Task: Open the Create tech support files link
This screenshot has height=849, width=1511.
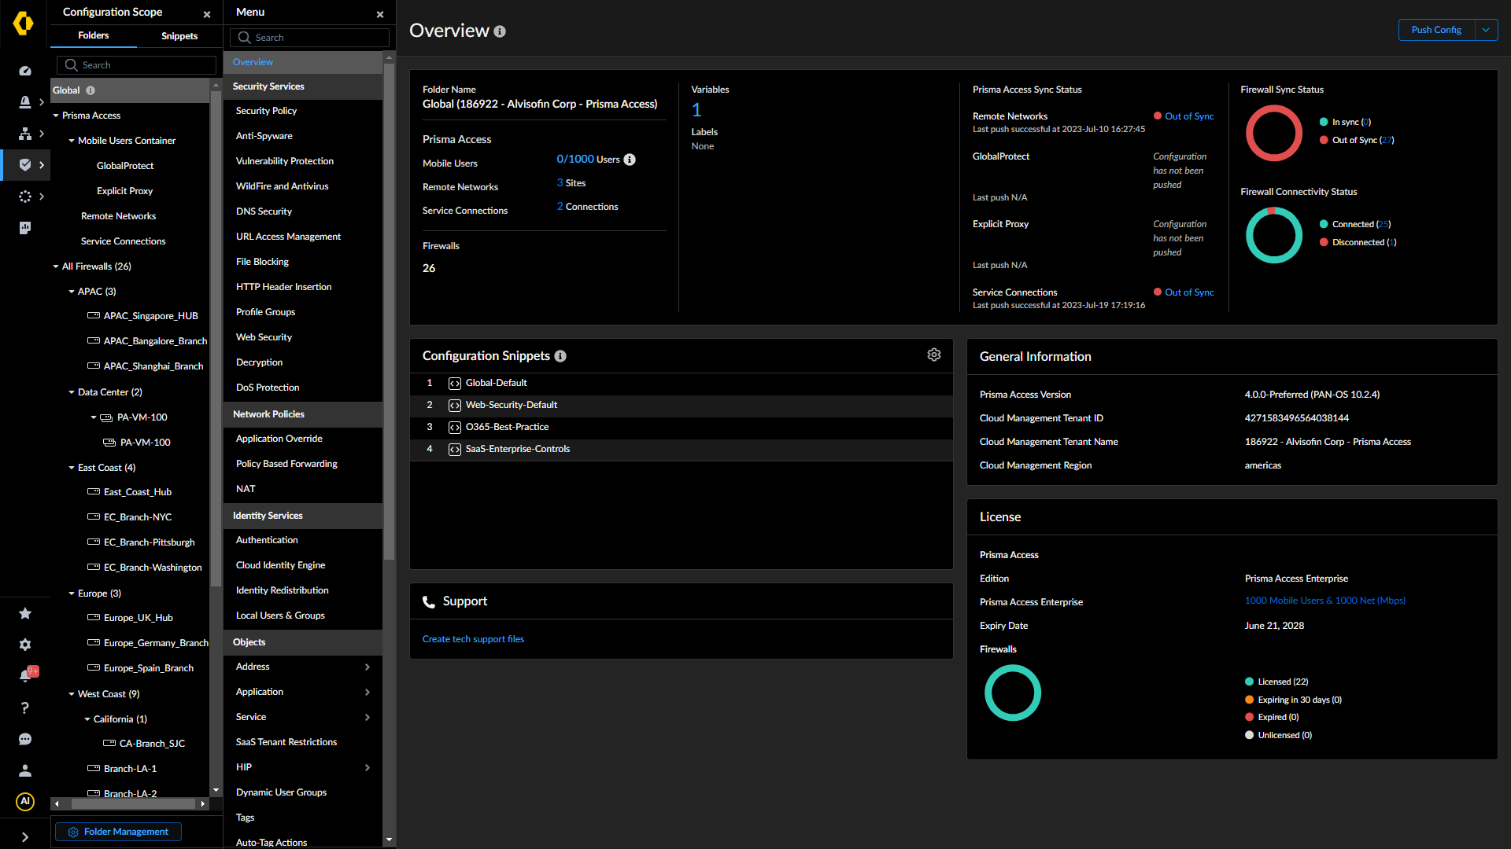Action: point(473,638)
